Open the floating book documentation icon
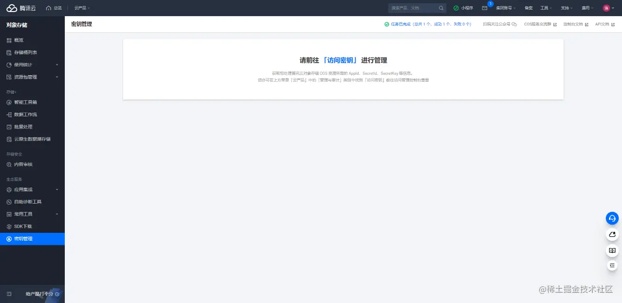The width and height of the screenshot is (622, 303). 612,250
